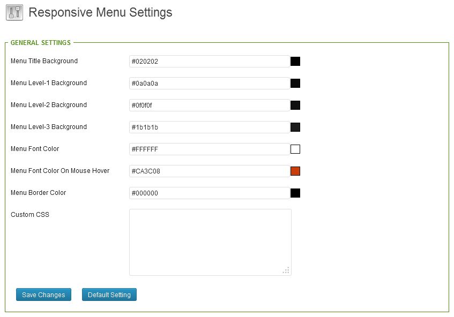Click the Menu Level-1 Background hex field
The image size is (454, 317).
point(209,84)
